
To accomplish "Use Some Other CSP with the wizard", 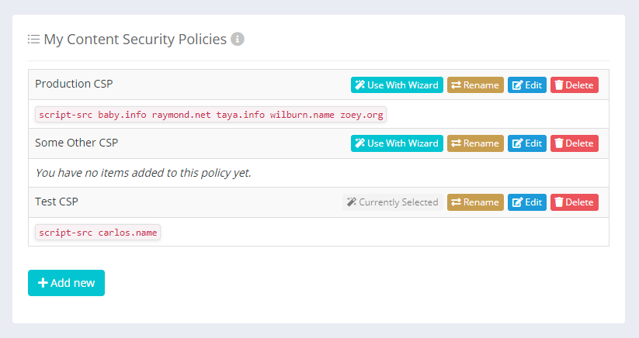I will tap(397, 143).
